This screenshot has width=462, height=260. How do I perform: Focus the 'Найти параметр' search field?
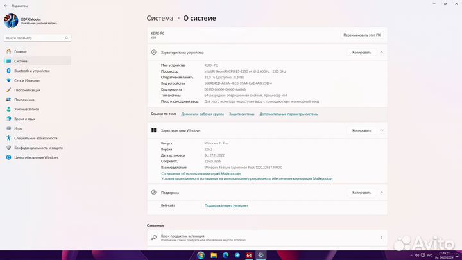(x=37, y=38)
